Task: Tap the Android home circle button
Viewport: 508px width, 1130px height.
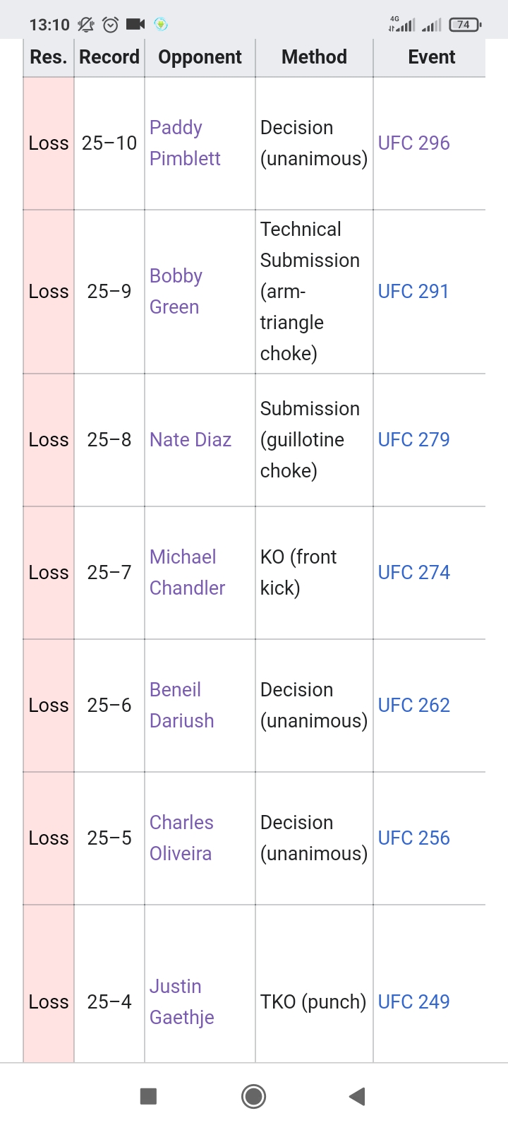Action: pyautogui.click(x=253, y=1096)
